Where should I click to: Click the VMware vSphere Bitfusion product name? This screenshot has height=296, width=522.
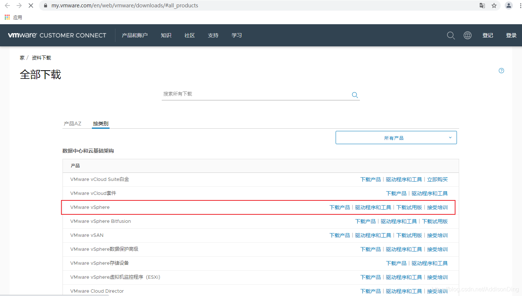tap(101, 221)
